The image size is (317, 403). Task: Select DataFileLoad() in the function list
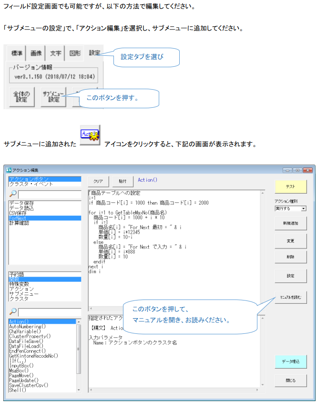(x=42, y=346)
